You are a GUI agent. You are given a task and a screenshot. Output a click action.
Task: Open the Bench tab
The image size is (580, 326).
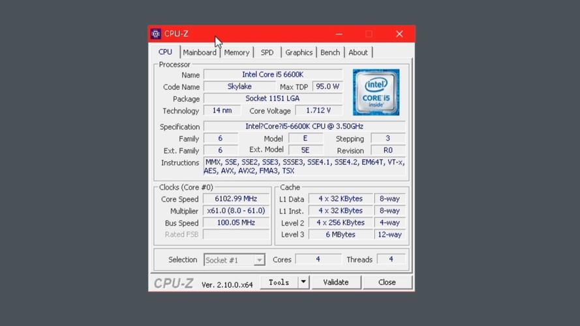pos(330,52)
